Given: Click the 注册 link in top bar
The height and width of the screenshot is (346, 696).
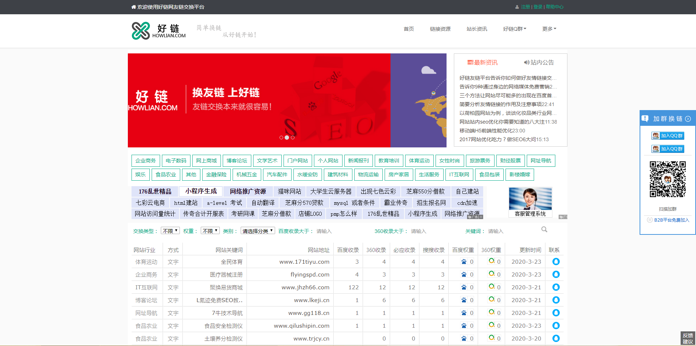Looking at the screenshot, I should 525,7.
